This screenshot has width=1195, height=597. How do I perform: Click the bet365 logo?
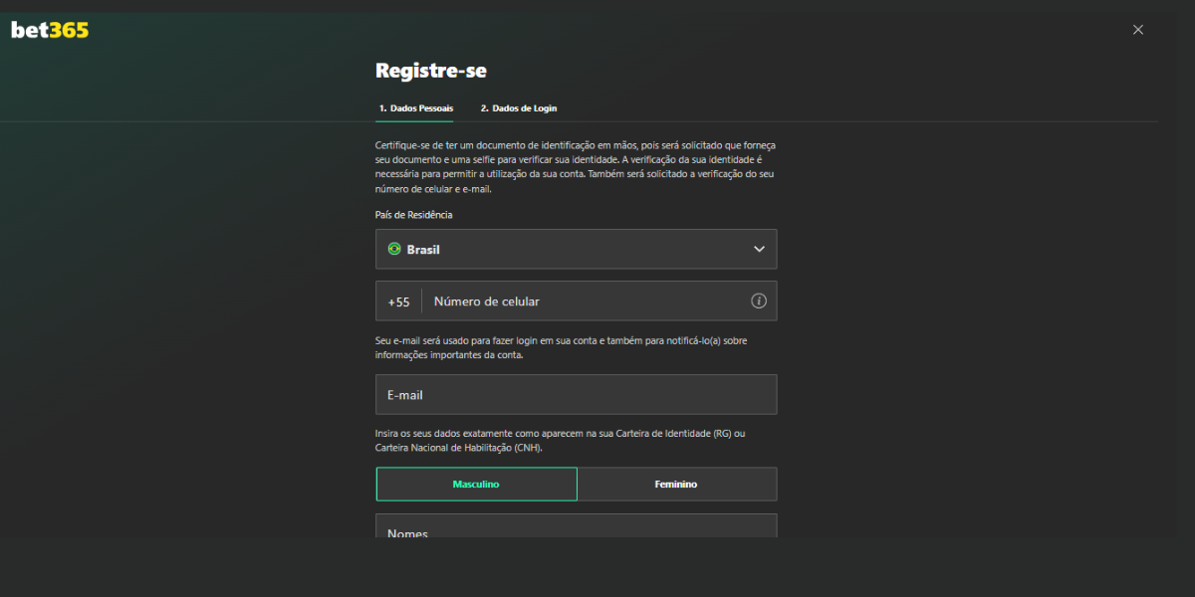tap(50, 30)
